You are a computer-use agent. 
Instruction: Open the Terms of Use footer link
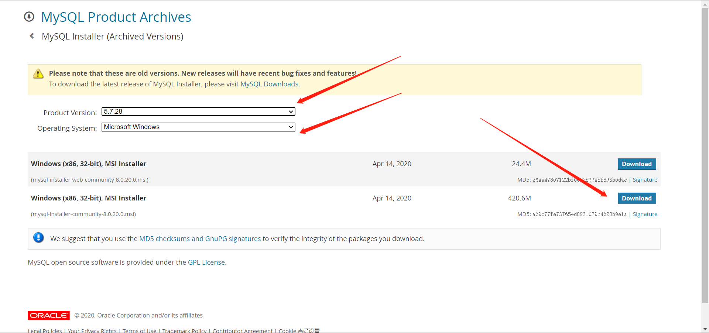pos(139,330)
